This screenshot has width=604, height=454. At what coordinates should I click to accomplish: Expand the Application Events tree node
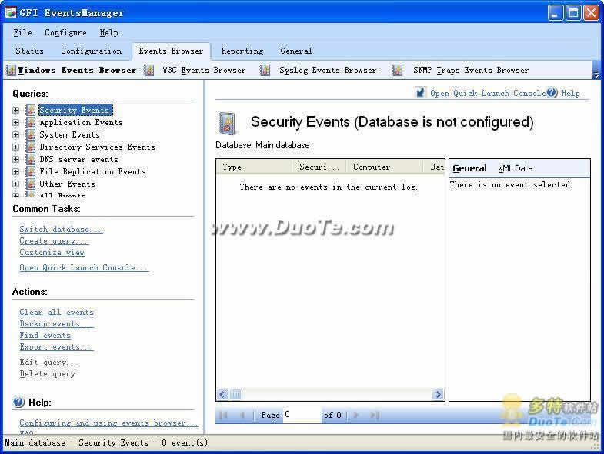point(16,122)
